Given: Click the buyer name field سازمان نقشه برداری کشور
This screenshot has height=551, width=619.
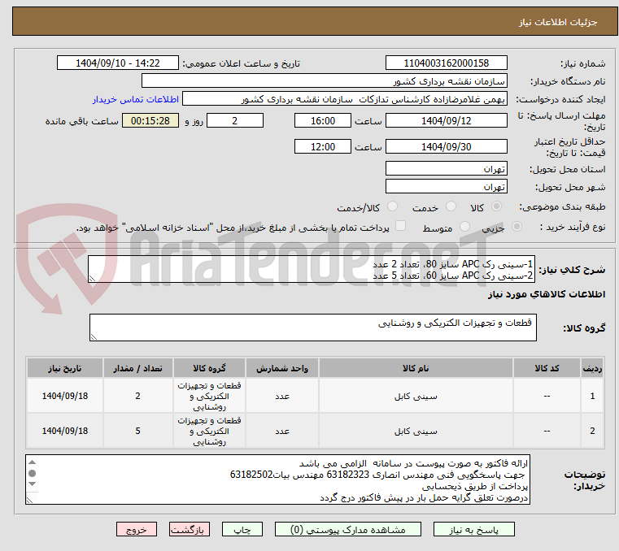Looking at the screenshot, I should (x=325, y=80).
